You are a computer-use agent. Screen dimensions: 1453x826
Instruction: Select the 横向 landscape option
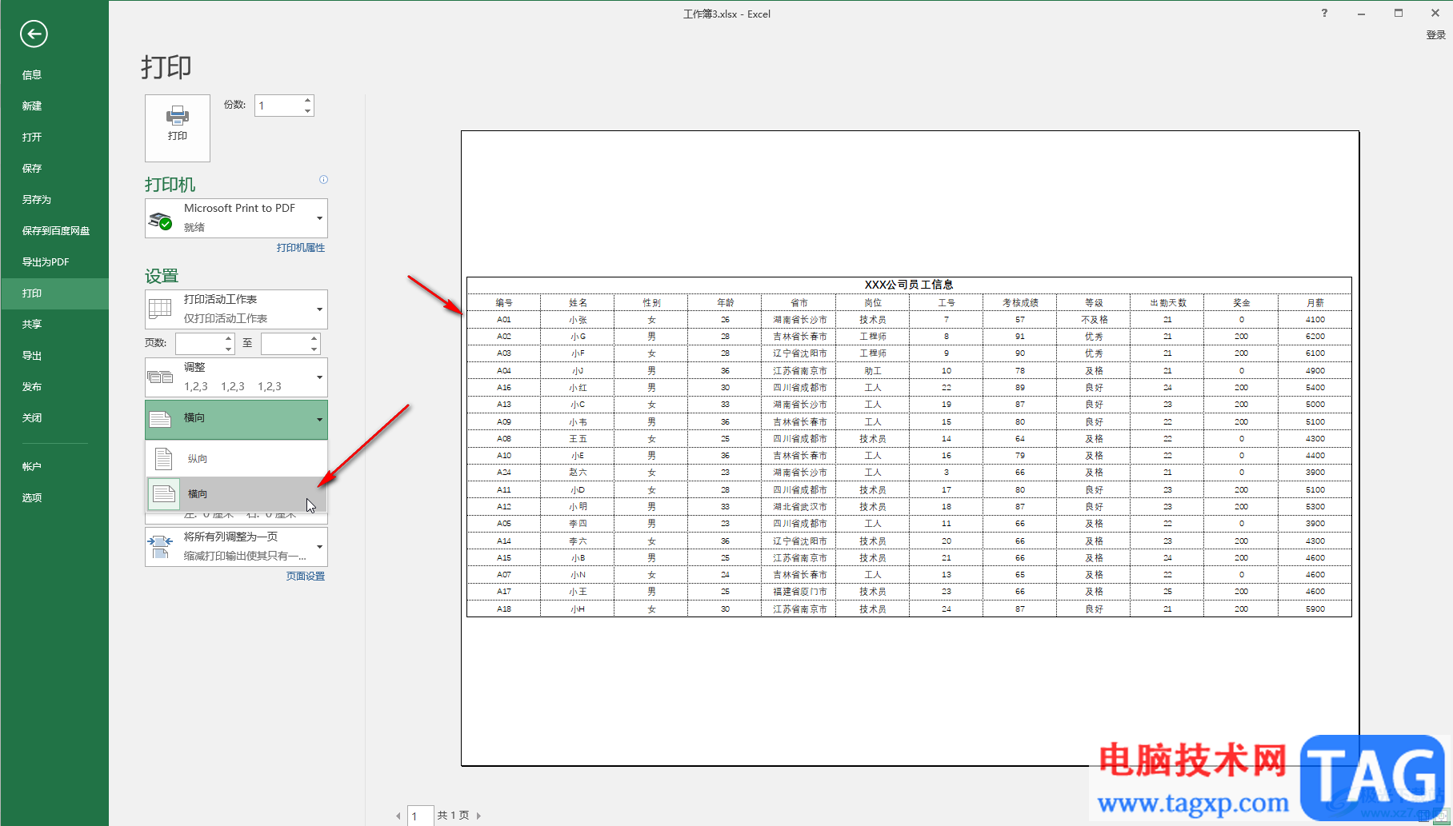[236, 493]
